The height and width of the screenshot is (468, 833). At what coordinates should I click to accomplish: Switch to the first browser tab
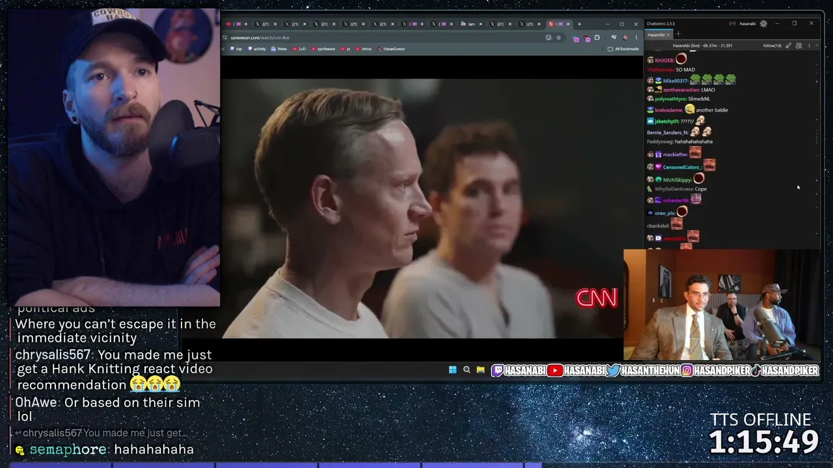point(236,24)
